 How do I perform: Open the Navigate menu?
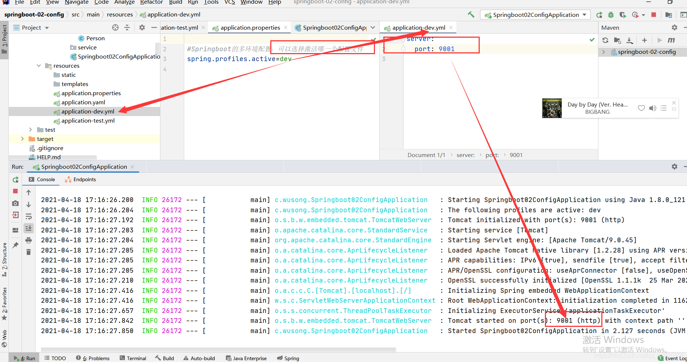[77, 2]
